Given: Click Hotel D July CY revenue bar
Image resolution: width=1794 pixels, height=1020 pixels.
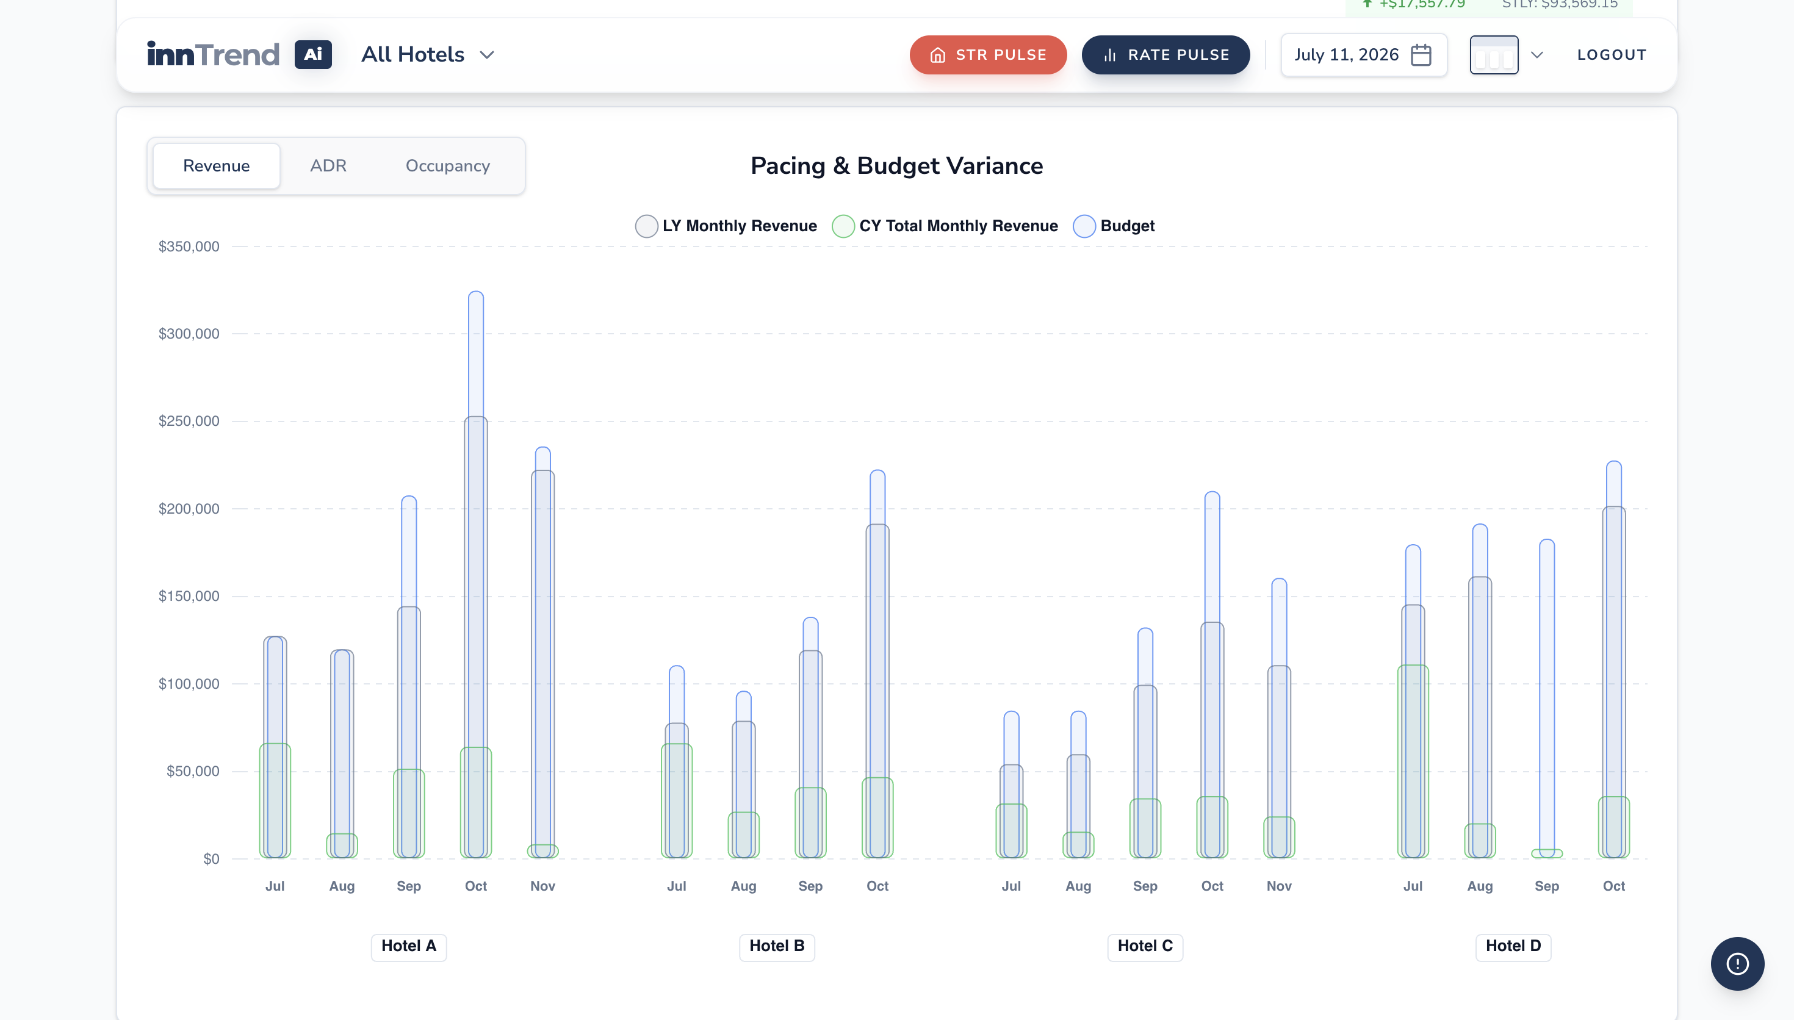Looking at the screenshot, I should [1413, 761].
